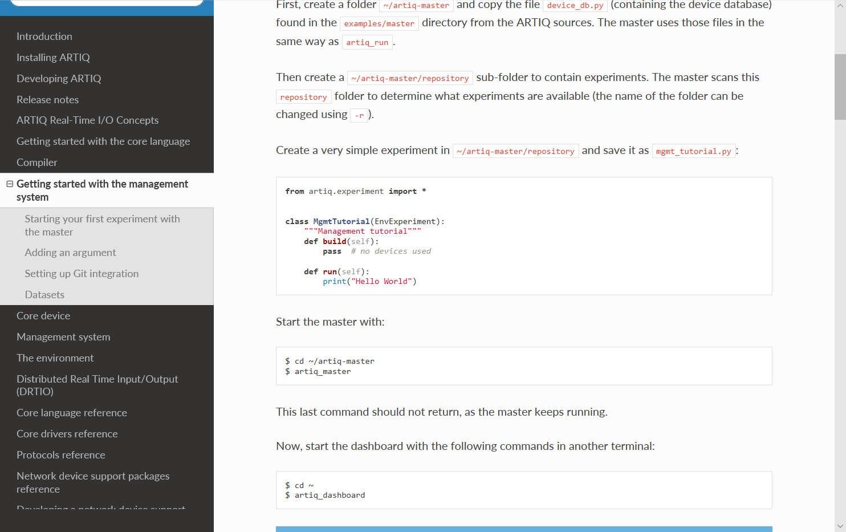Open the Datasets section
This screenshot has width=846, height=532.
(44, 294)
